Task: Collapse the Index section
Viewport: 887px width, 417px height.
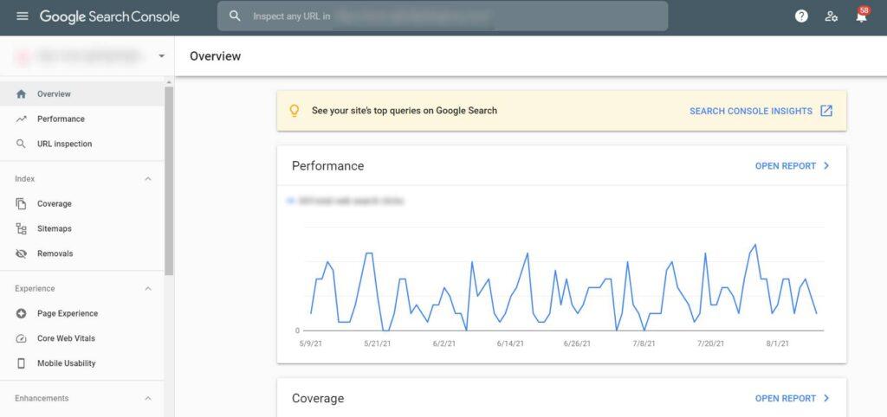Action: tap(148, 179)
